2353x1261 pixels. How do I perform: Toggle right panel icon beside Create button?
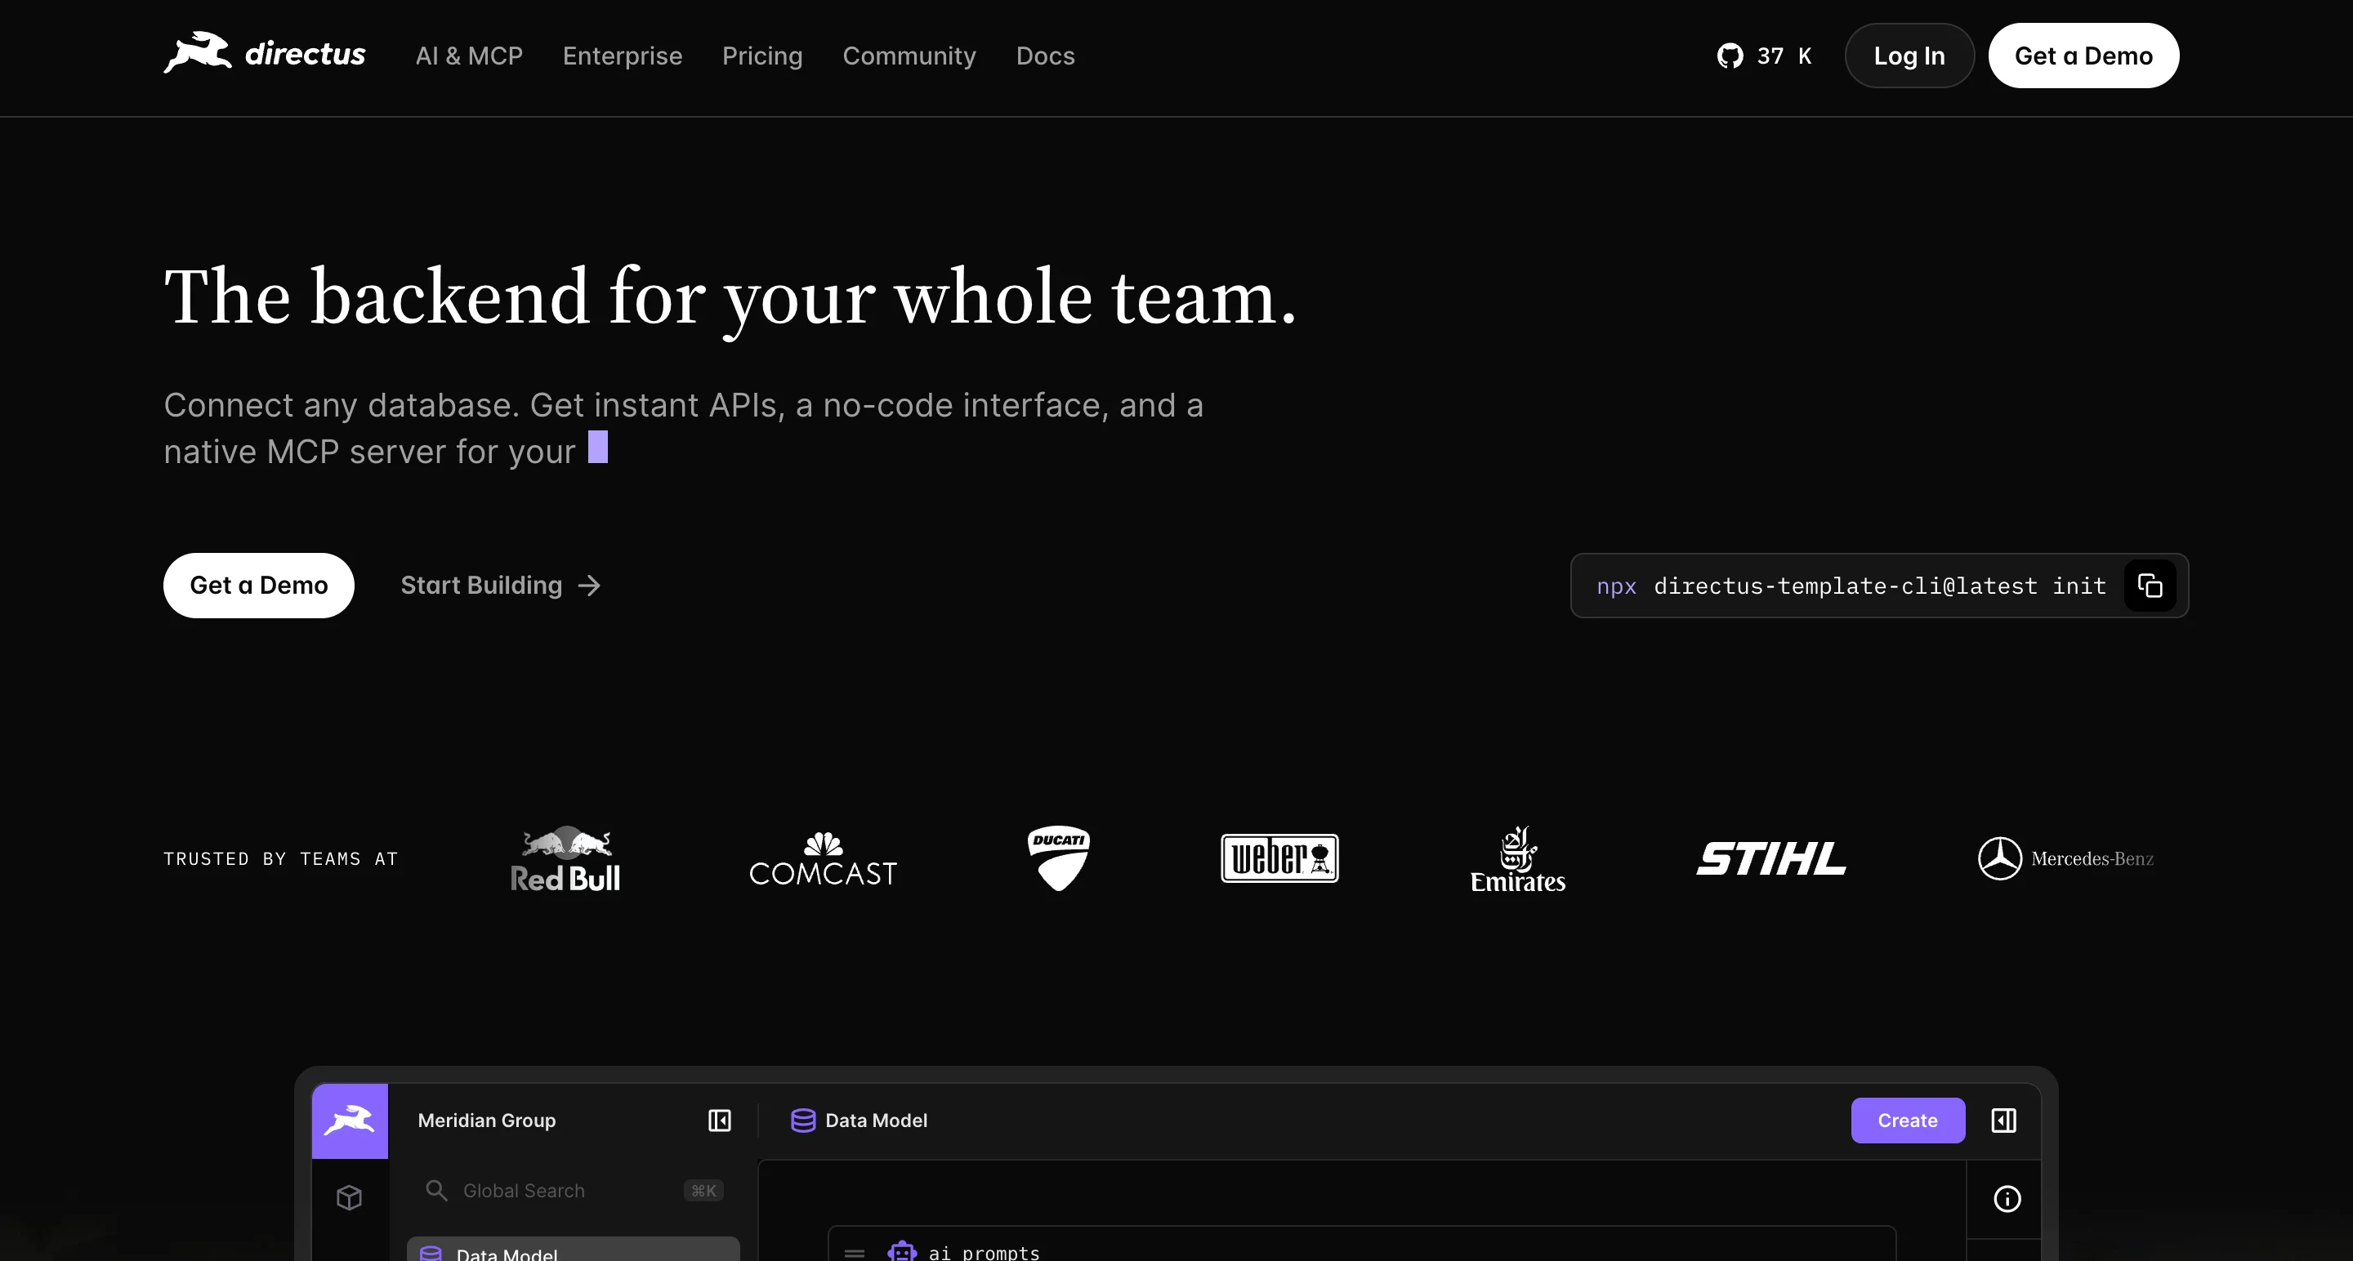tap(2004, 1121)
